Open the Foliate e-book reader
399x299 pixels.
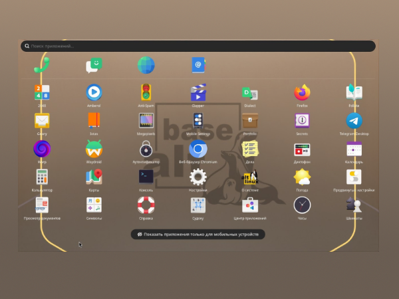point(354,92)
